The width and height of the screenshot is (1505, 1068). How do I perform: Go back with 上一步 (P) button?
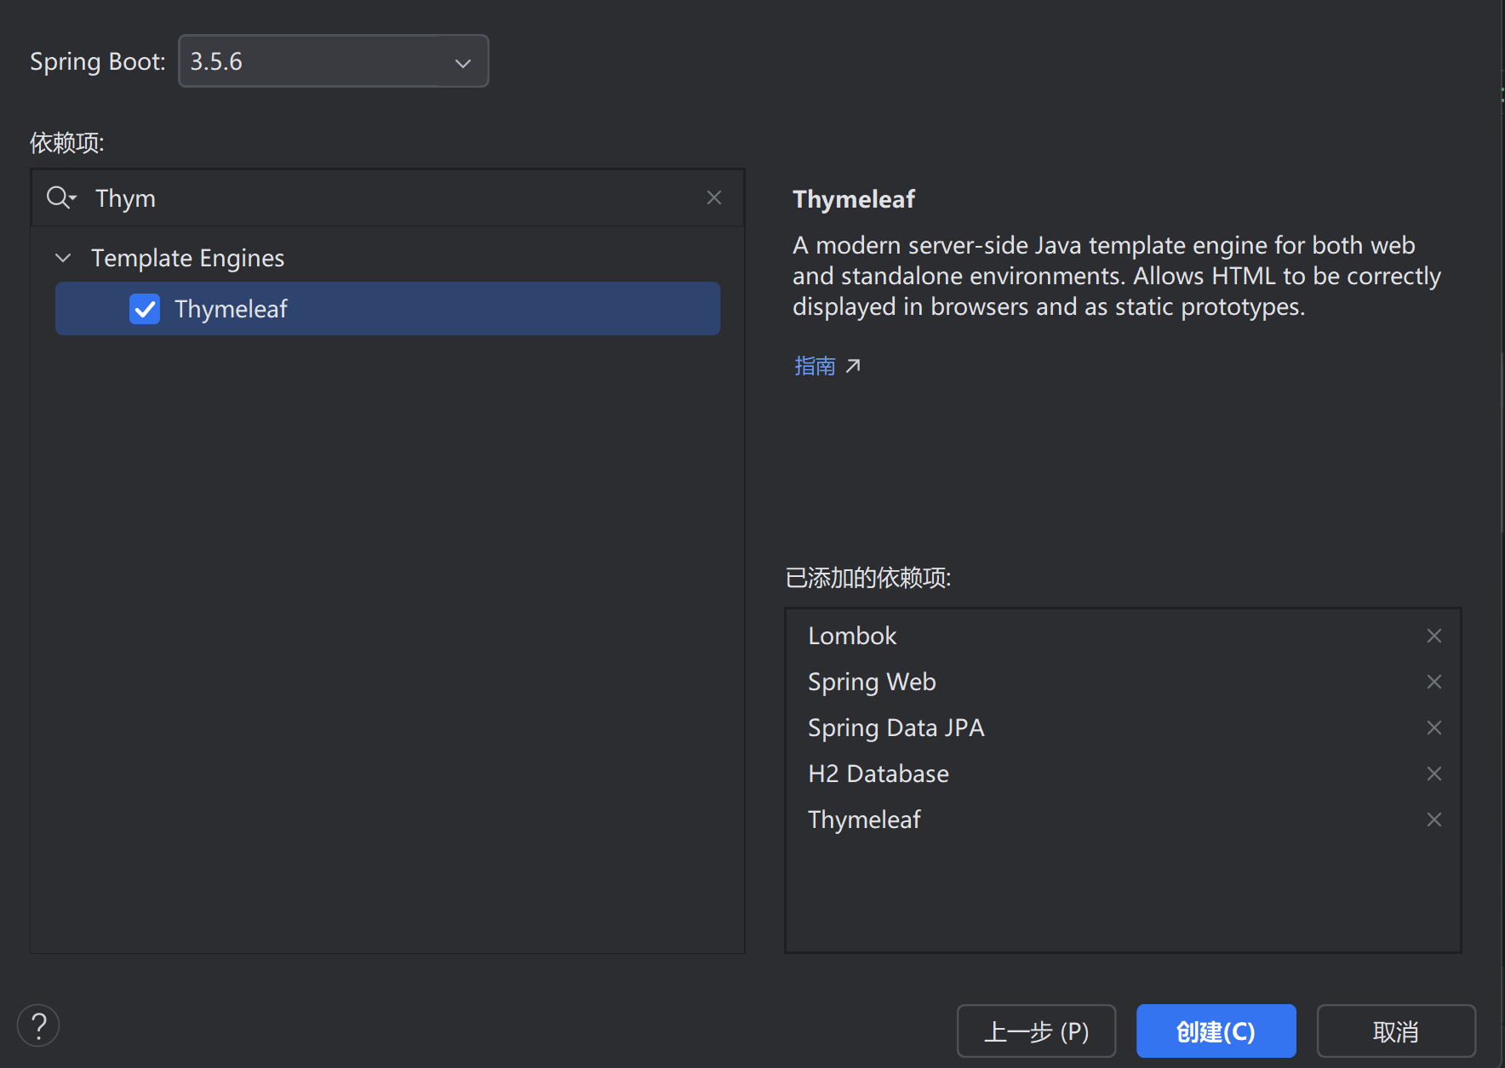(1036, 1031)
